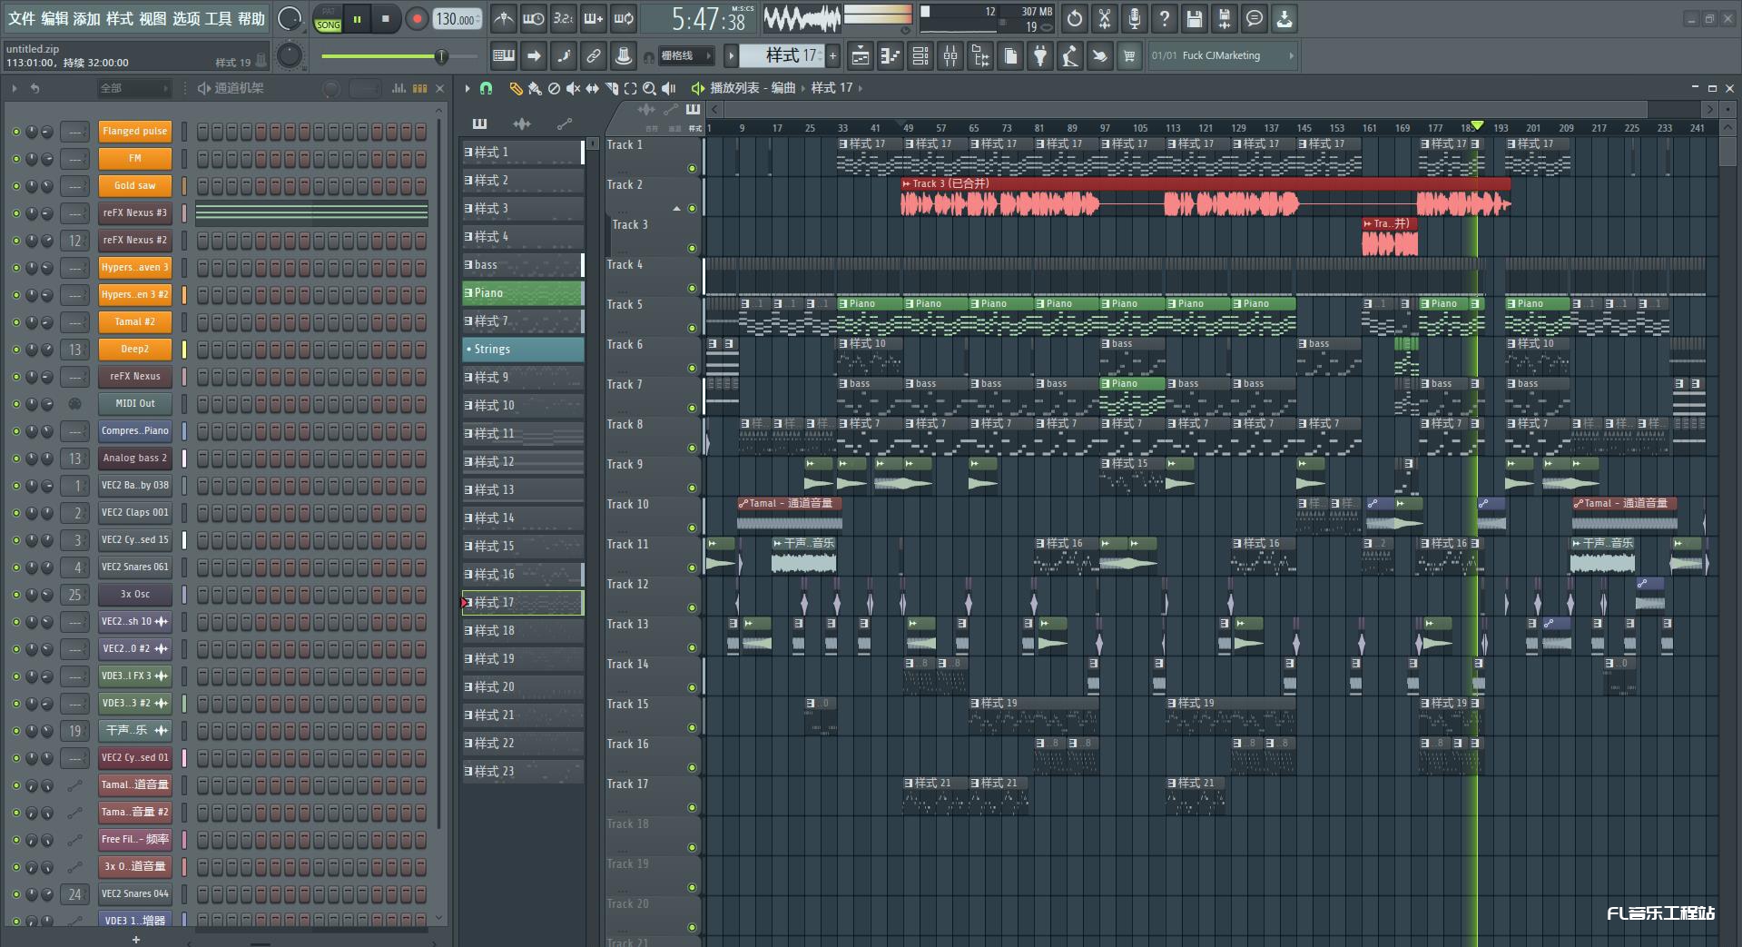Image resolution: width=1742 pixels, height=947 pixels.
Task: Open the 文件 menu
Action: coord(22,18)
